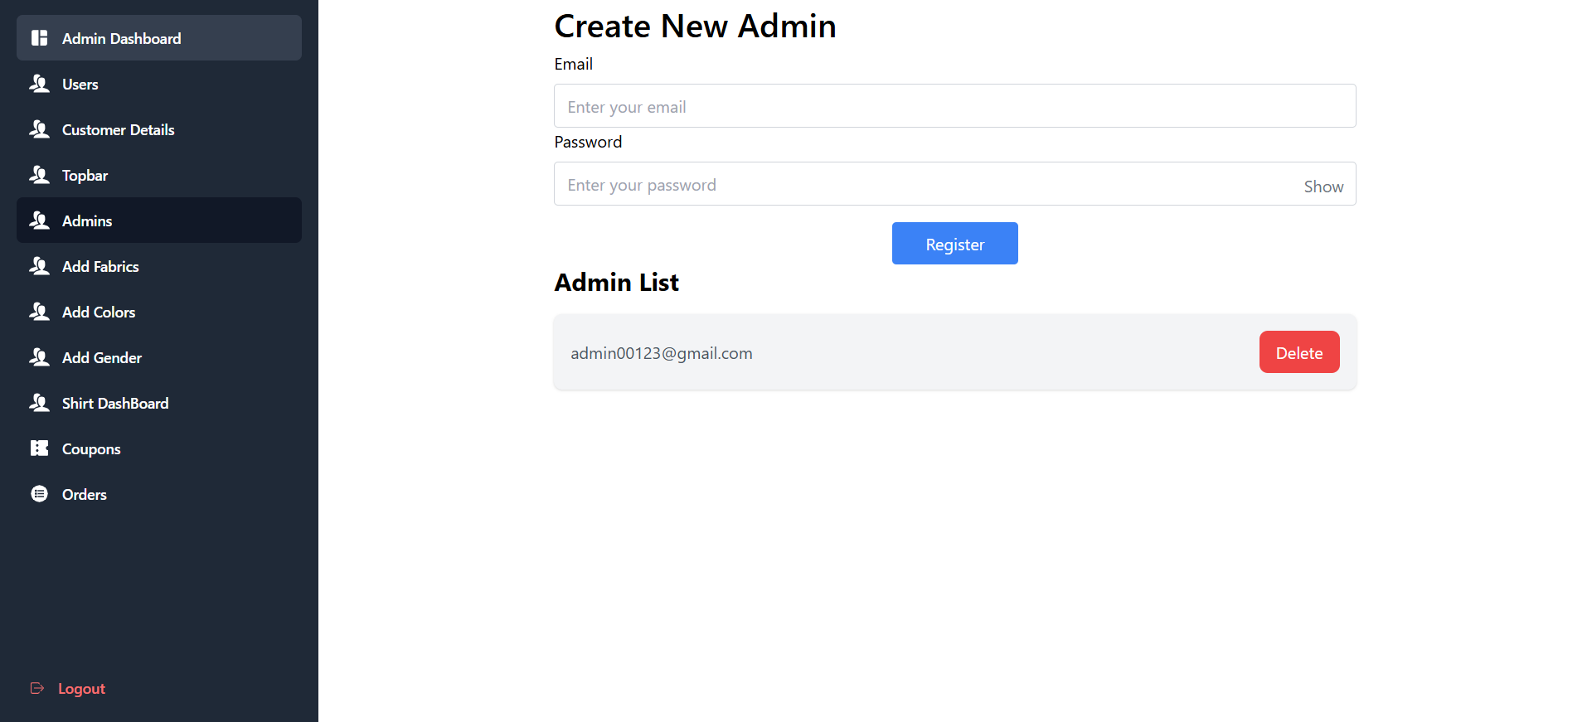Click the Orders list icon

pyautogui.click(x=39, y=494)
